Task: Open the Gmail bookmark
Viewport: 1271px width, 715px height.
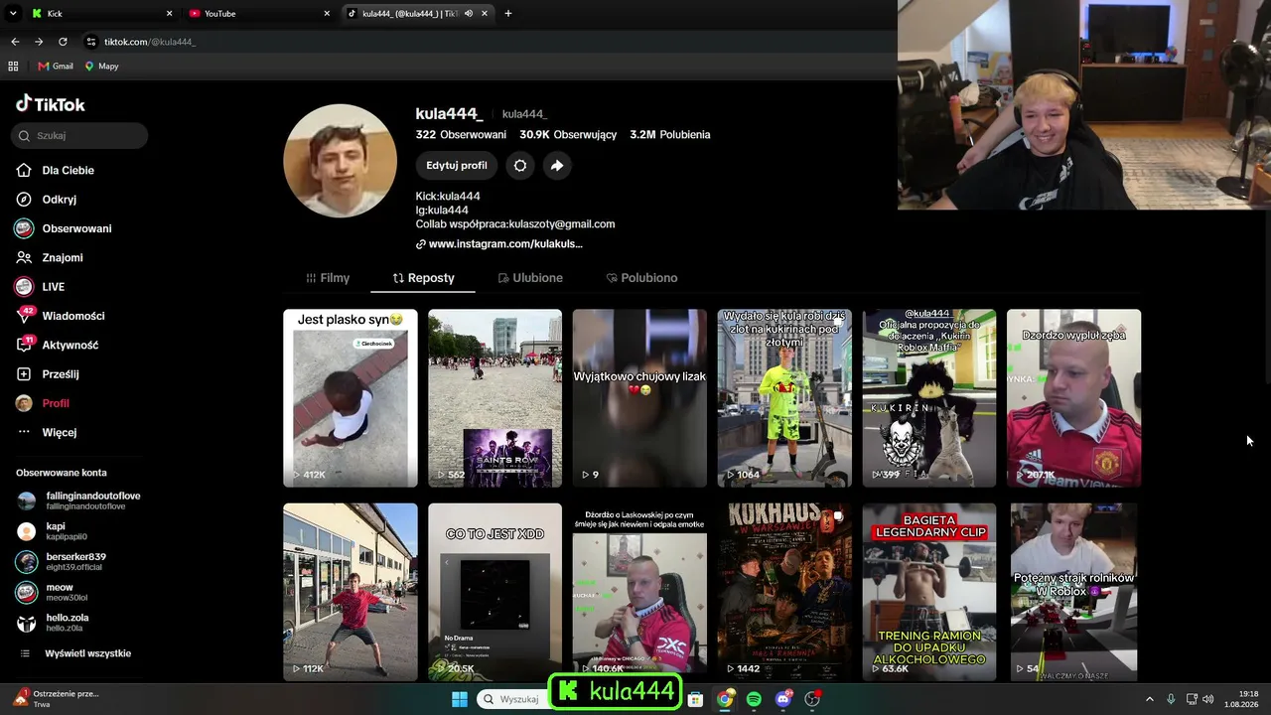Action: 56,67
